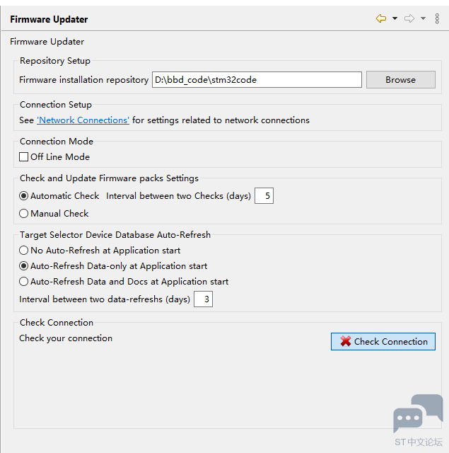The image size is (449, 453).
Task: Click the yellow back arrow icon
Action: coord(381,19)
